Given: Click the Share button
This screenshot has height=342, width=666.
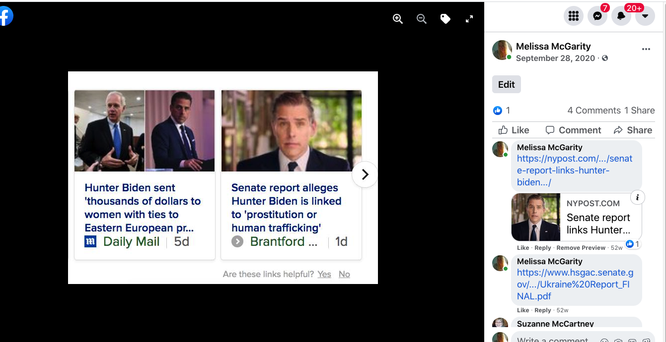Looking at the screenshot, I should point(633,130).
